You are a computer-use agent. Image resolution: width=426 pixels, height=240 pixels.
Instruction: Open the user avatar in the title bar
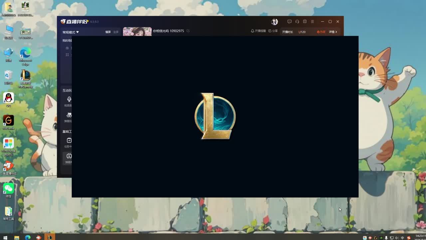[275, 22]
